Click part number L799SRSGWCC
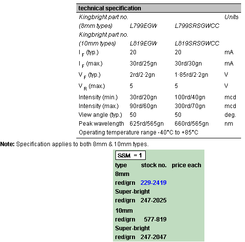This screenshot has height=242, width=245. tap(197, 26)
